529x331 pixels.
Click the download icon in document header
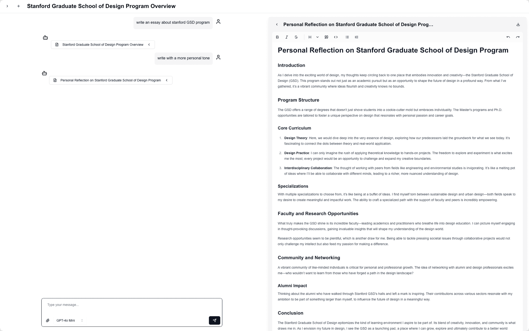[x=518, y=24]
